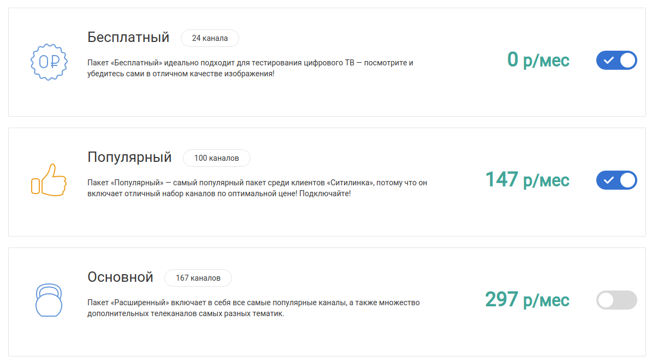This screenshot has width=658, height=363.
Task: Show the "100 каналов" channel list badge
Action: click(216, 158)
